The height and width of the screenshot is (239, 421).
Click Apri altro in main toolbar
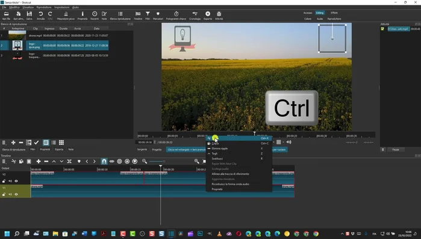pos(18,16)
